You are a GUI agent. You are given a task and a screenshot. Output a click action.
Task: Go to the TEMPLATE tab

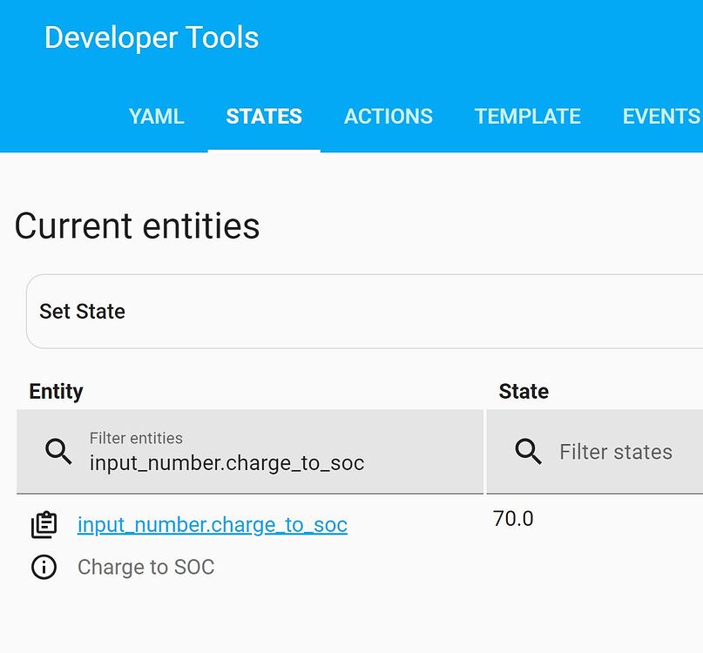[527, 117]
